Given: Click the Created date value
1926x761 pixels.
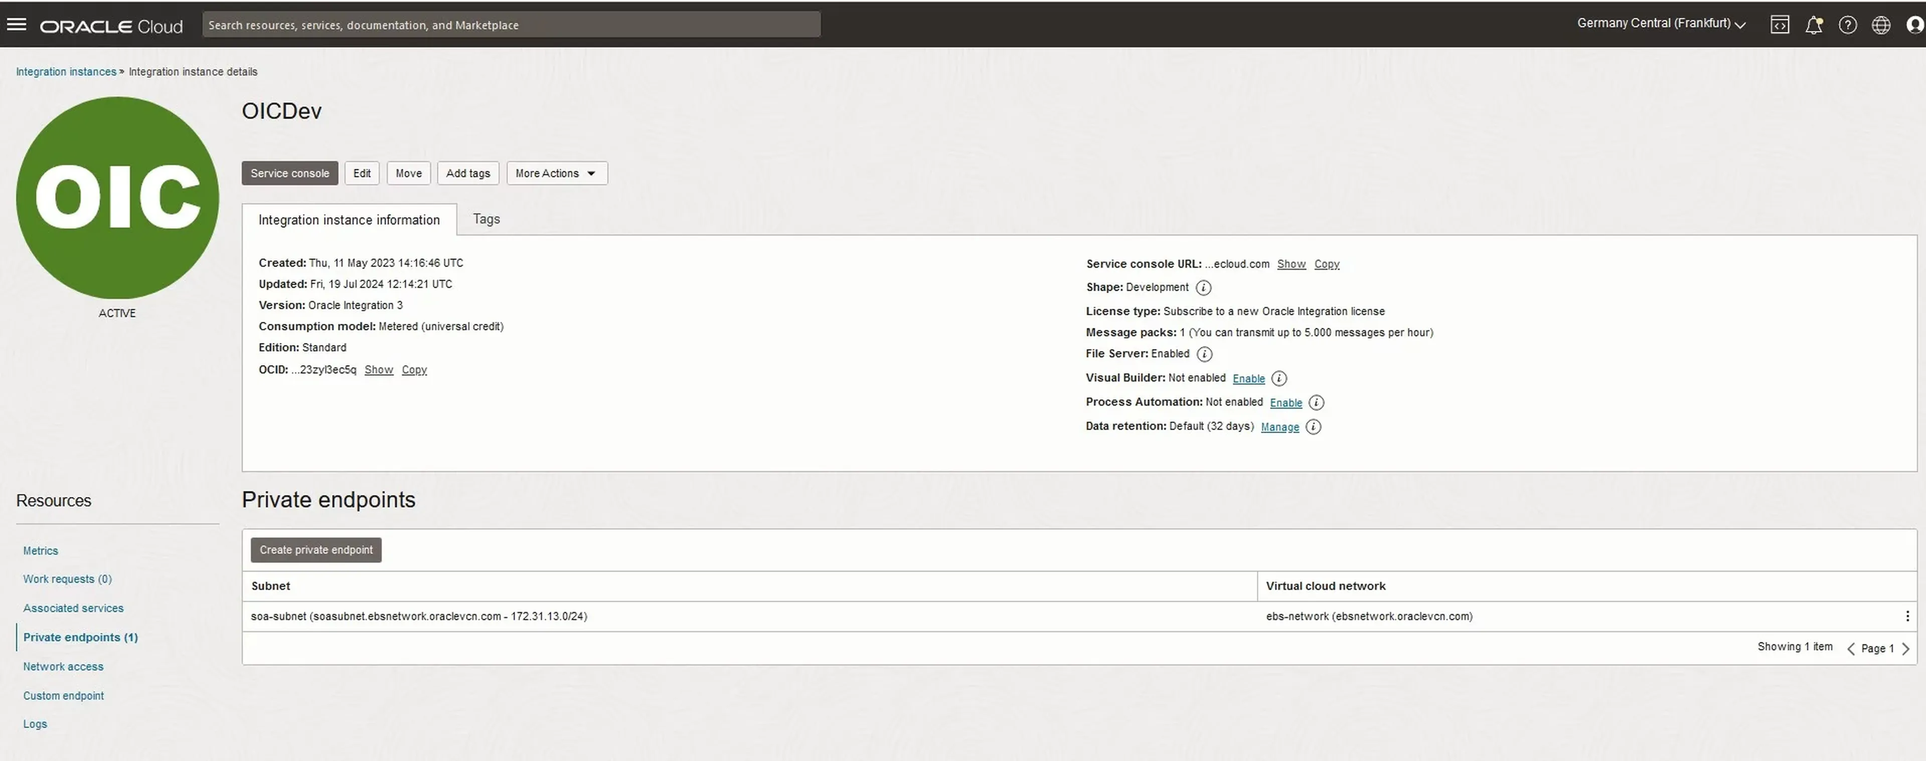Looking at the screenshot, I should pos(386,263).
